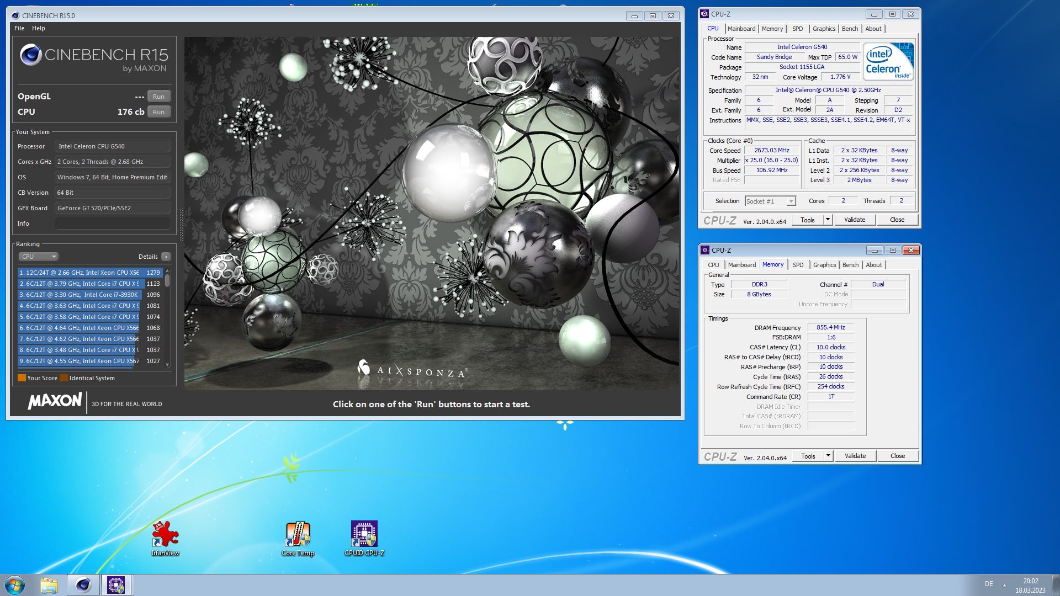Click the MAXON logo
This screenshot has width=1060, height=596.
click(55, 401)
